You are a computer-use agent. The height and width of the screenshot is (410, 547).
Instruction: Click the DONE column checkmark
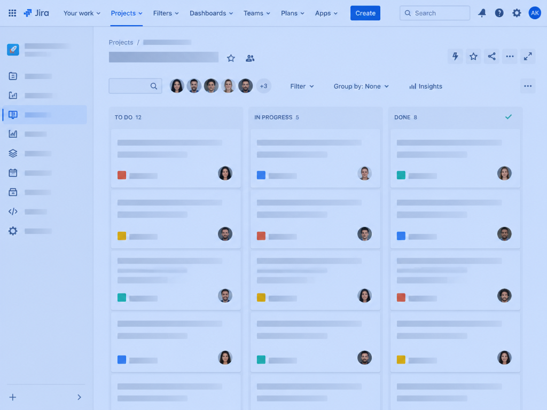click(509, 117)
